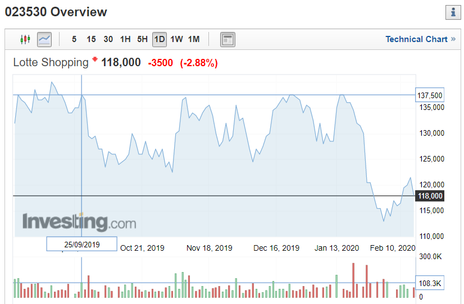Open the news table icon
The image size is (464, 304).
point(228,39)
